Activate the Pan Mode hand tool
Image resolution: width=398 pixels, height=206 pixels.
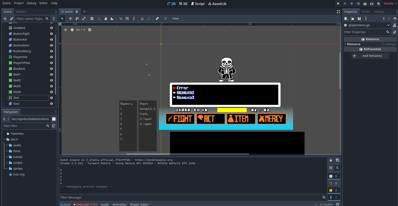point(106,19)
